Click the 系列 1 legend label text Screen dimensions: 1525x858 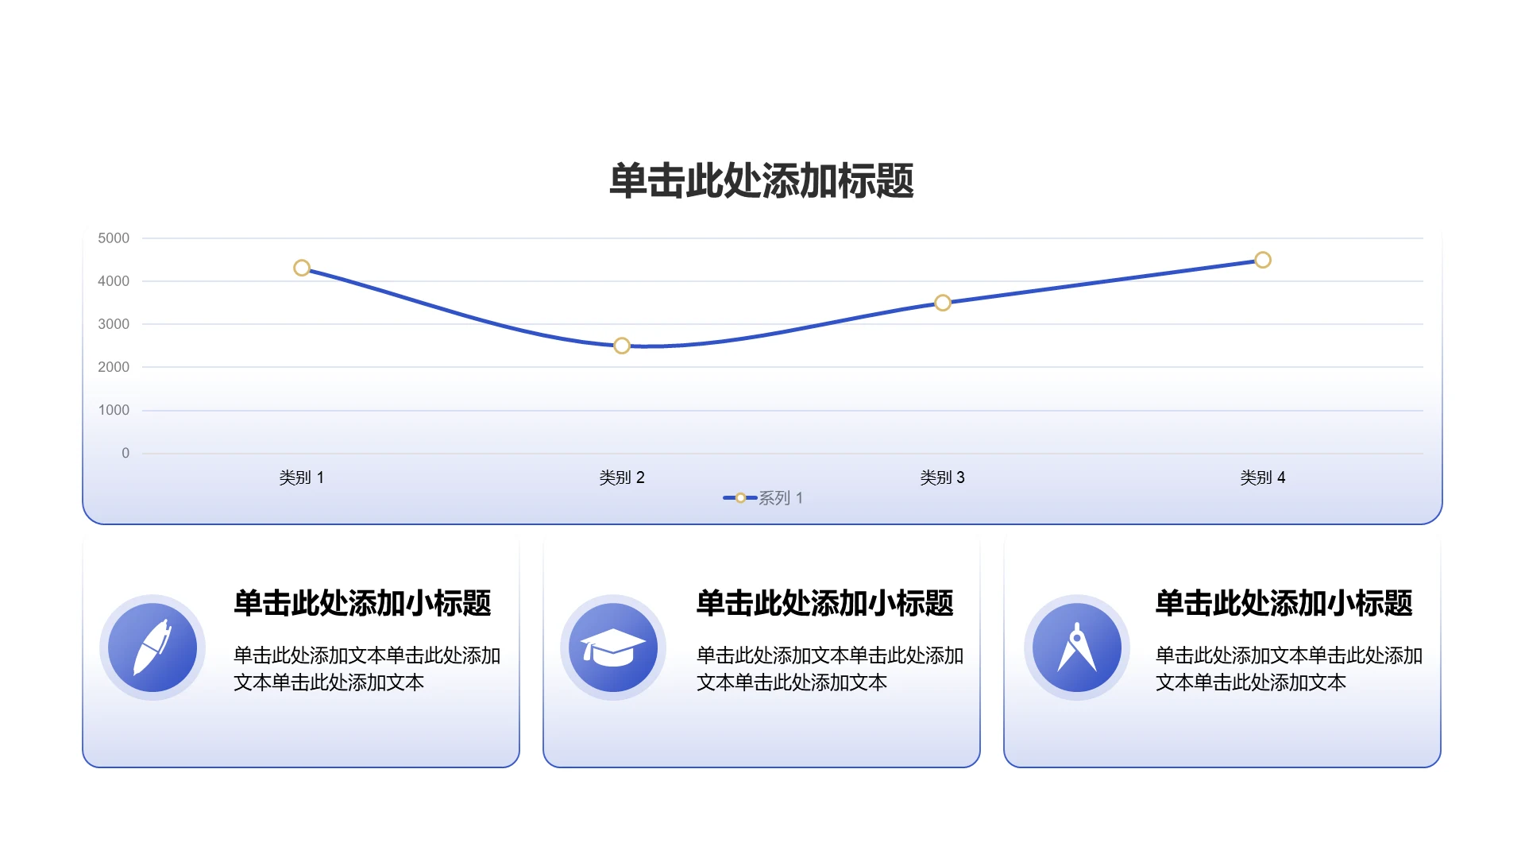point(781,498)
